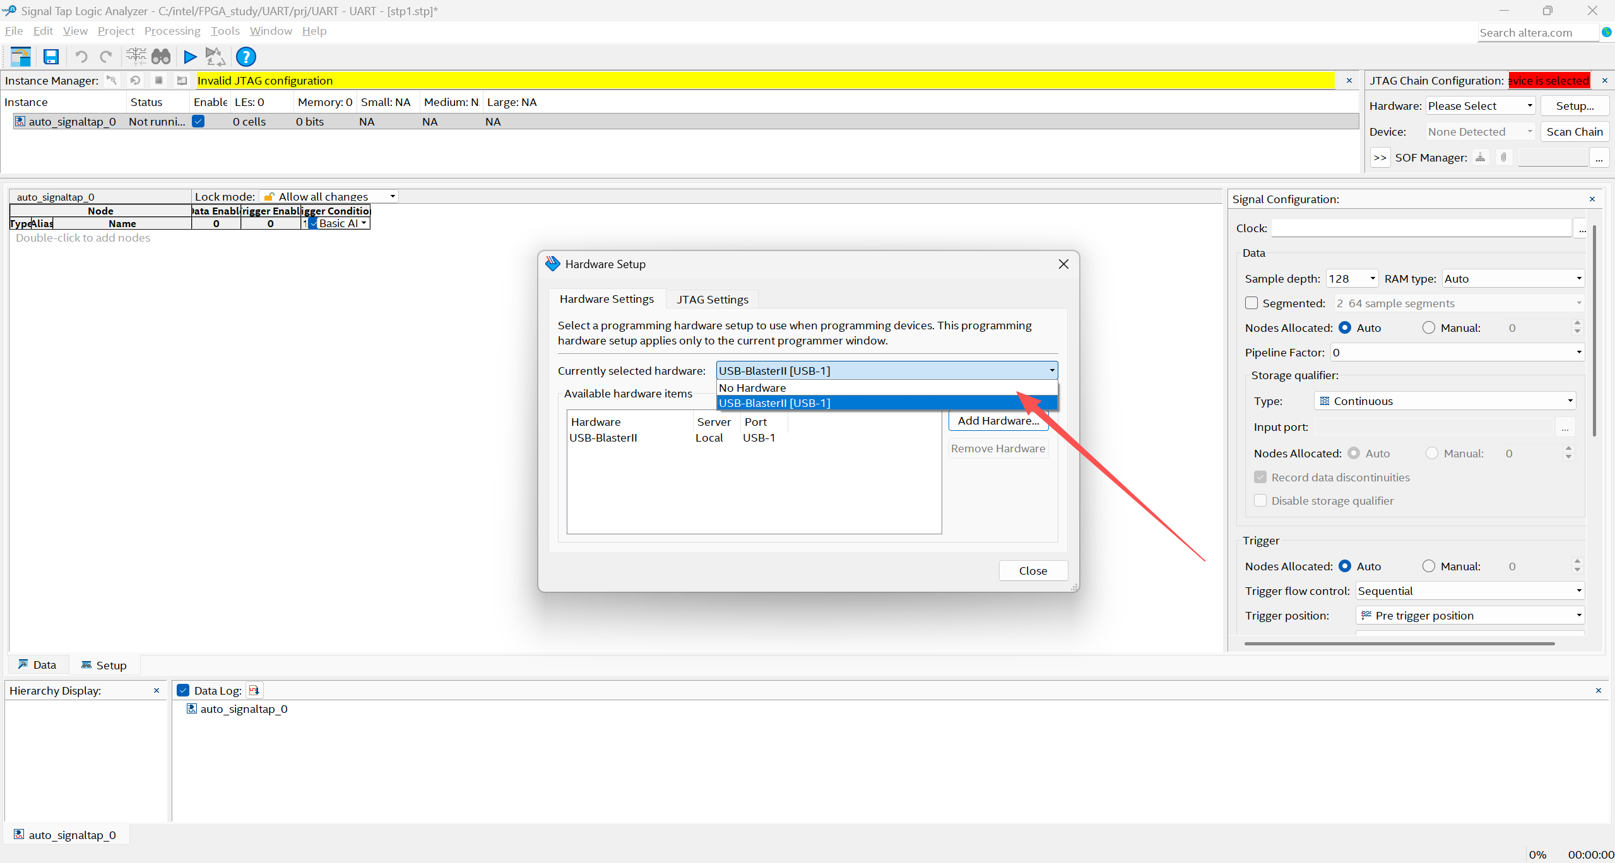The width and height of the screenshot is (1615, 863).
Task: Click Read Data icon in Instance Manager
Action: click(182, 80)
